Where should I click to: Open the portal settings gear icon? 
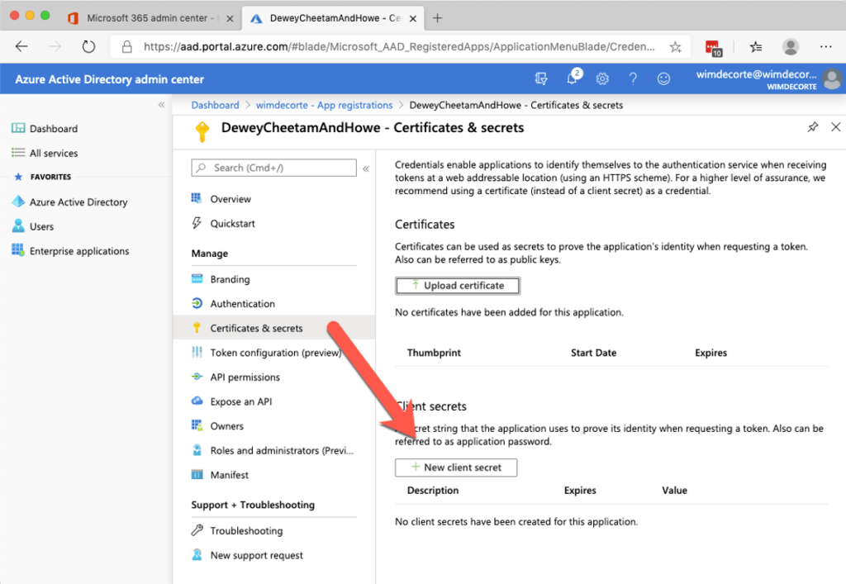602,78
